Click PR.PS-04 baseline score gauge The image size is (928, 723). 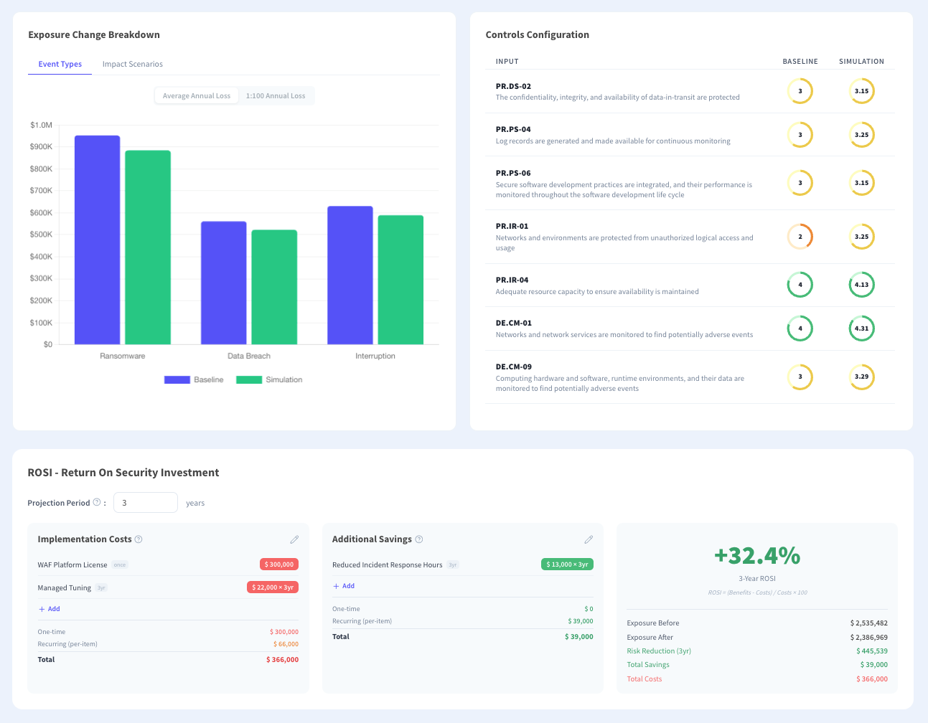(800, 135)
